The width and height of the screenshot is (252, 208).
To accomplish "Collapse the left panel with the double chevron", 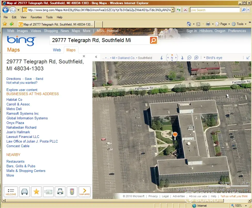I will point(96,57).
